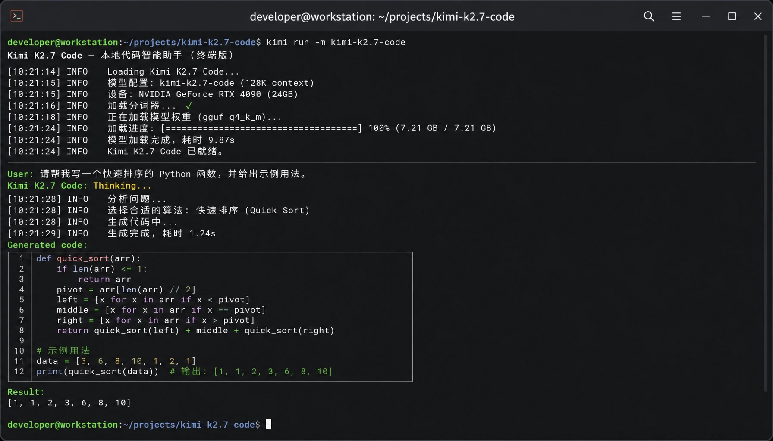
Task: Maximize the terminal window
Action: (x=732, y=16)
